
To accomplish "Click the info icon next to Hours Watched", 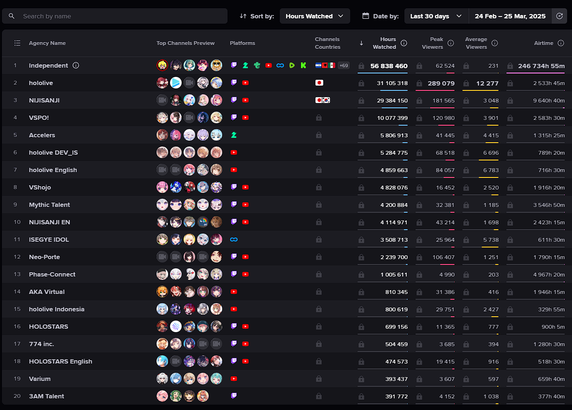I will tap(404, 43).
